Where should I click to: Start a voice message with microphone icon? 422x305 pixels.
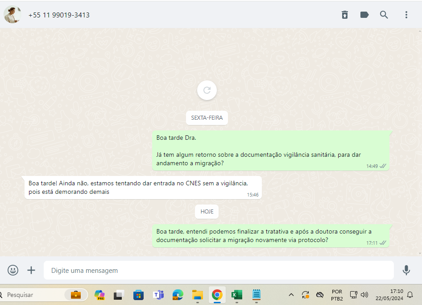tap(406, 270)
